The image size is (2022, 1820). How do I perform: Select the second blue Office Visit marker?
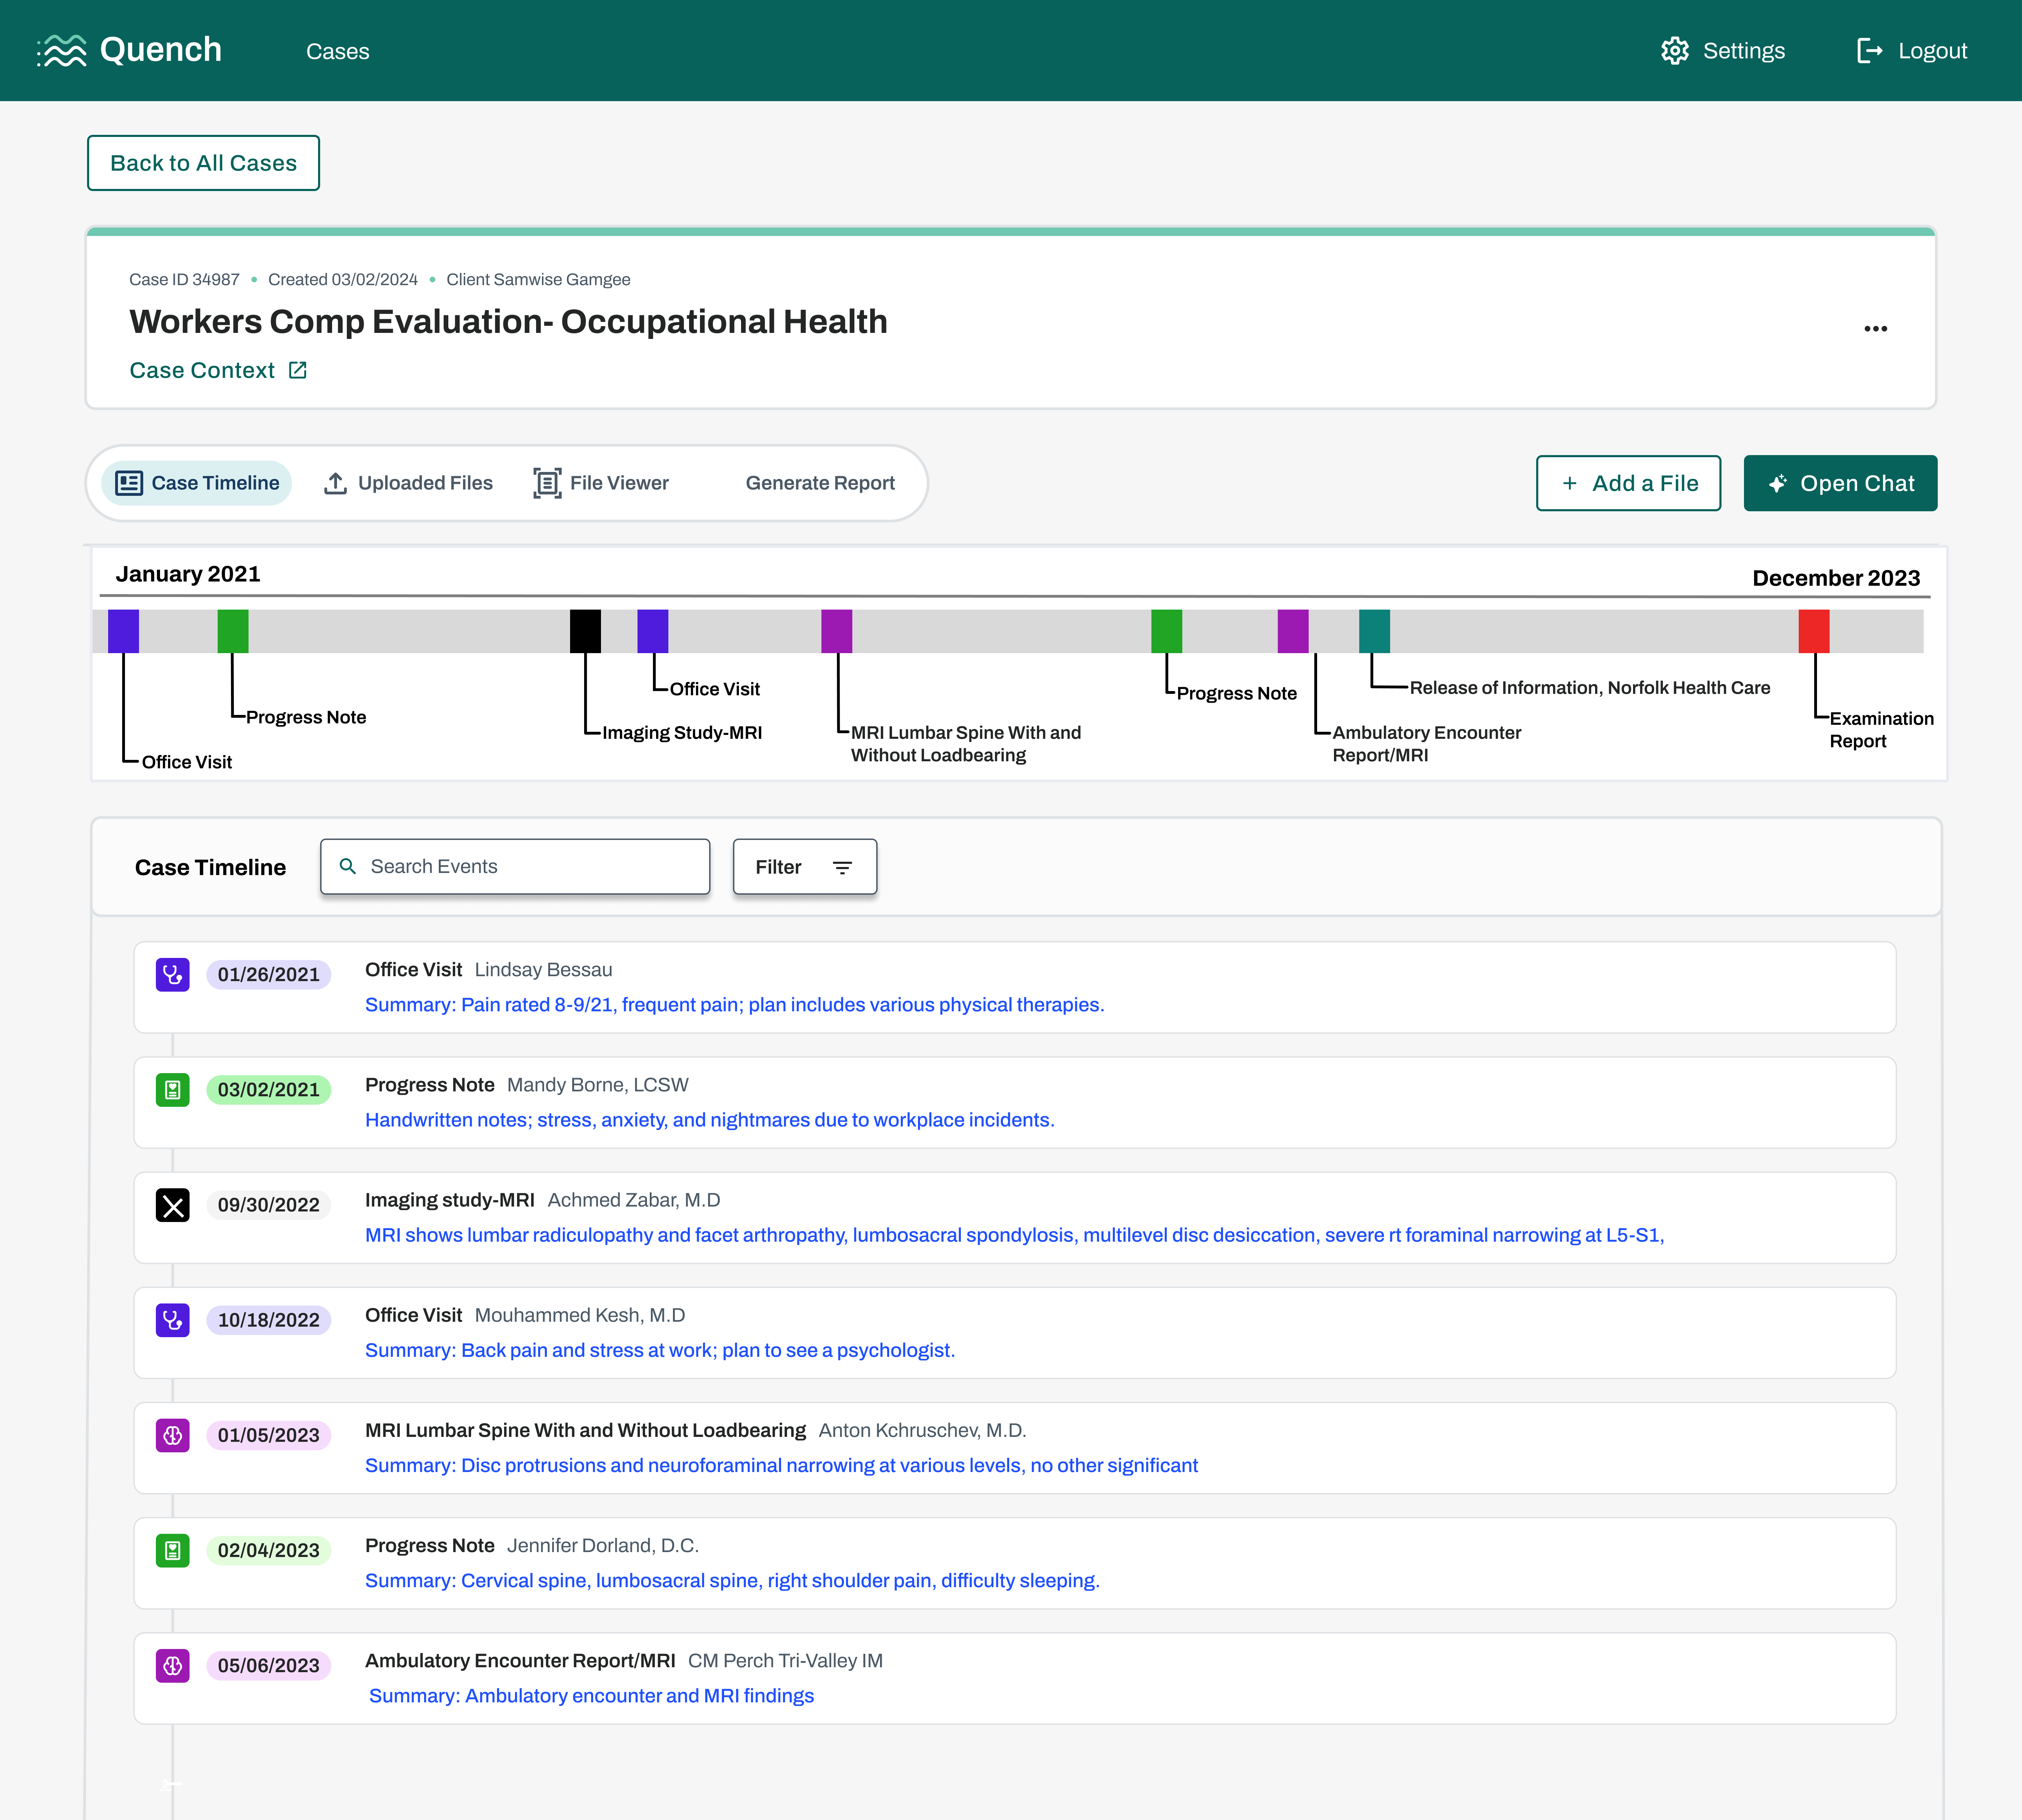653,631
